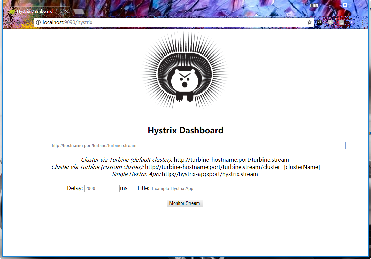The width and height of the screenshot is (371, 259).
Task: Open the Chrome three-dot menu
Action: click(362, 22)
